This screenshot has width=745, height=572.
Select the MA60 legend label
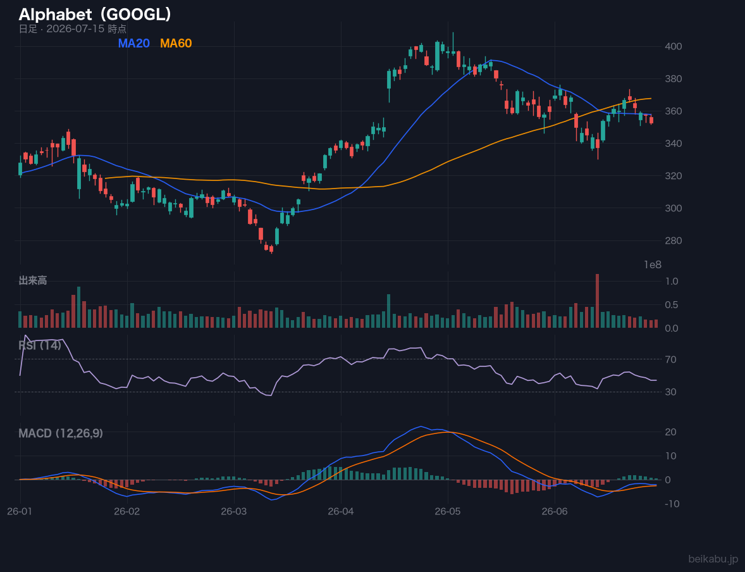pyautogui.click(x=176, y=43)
